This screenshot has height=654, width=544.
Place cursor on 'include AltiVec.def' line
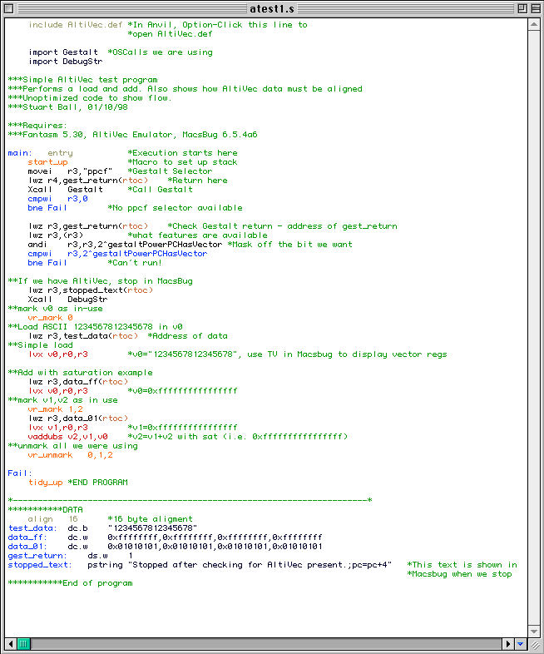[75, 25]
